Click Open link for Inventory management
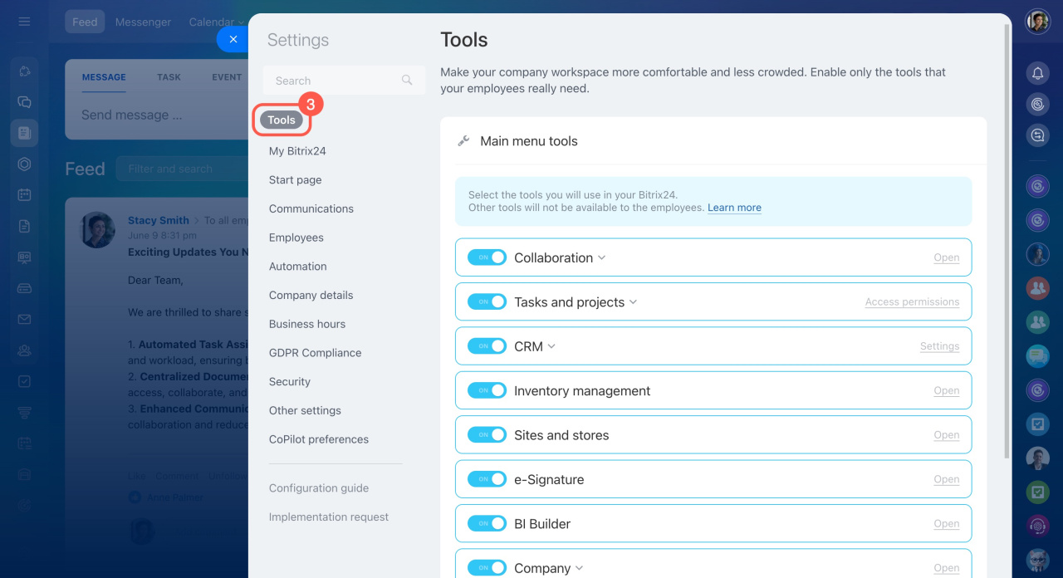This screenshot has width=1063, height=578. click(947, 391)
